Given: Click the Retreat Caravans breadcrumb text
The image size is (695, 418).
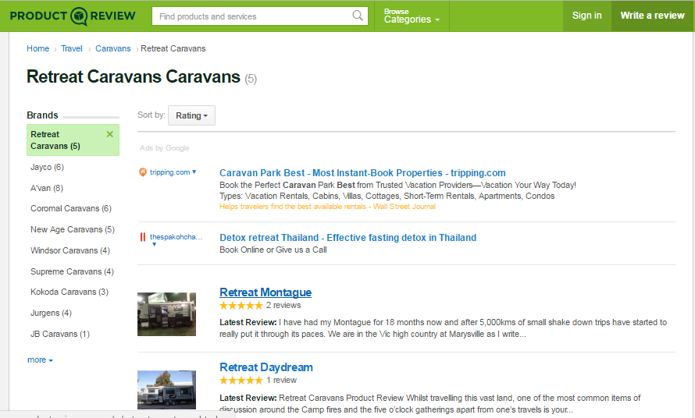Looking at the screenshot, I should pyautogui.click(x=173, y=48).
